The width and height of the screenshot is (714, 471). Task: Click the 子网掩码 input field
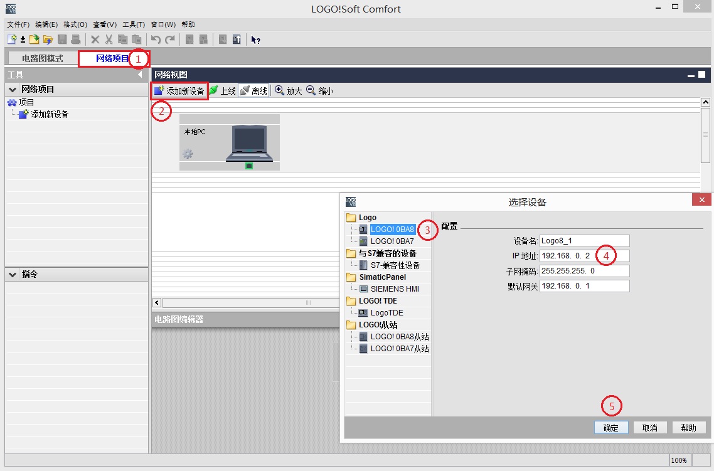pos(585,271)
